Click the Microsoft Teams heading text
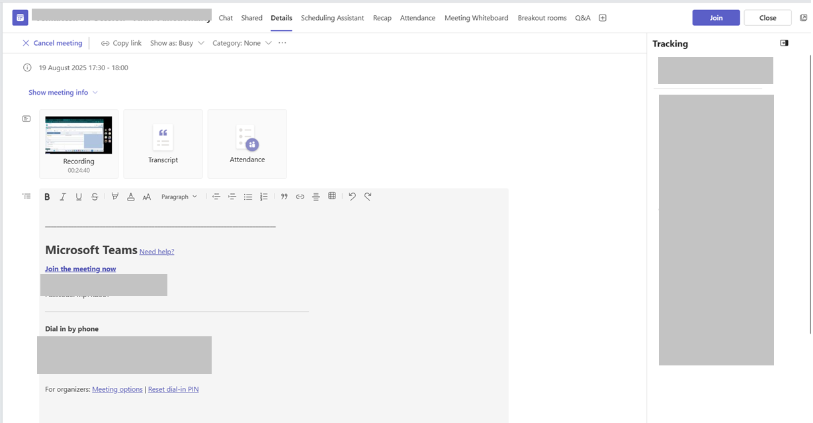 click(x=91, y=250)
